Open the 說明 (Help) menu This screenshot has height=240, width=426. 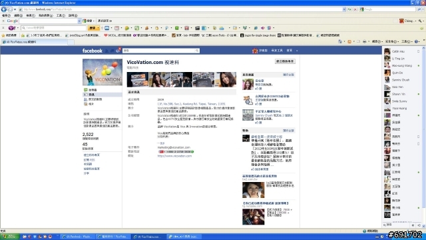[x=73, y=15]
